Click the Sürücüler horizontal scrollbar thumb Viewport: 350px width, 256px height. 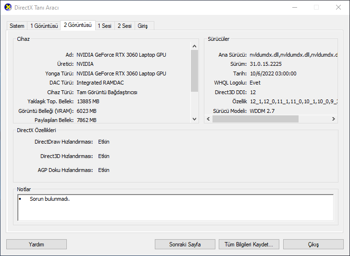coord(255,119)
